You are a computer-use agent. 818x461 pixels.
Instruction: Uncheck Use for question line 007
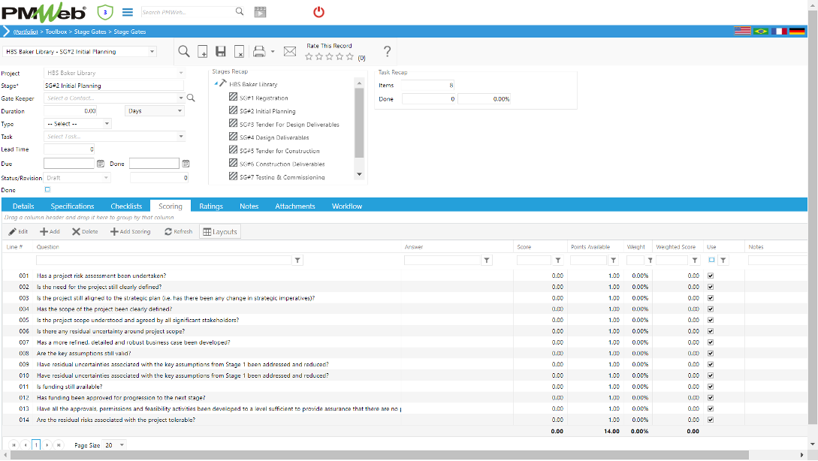[x=711, y=342]
